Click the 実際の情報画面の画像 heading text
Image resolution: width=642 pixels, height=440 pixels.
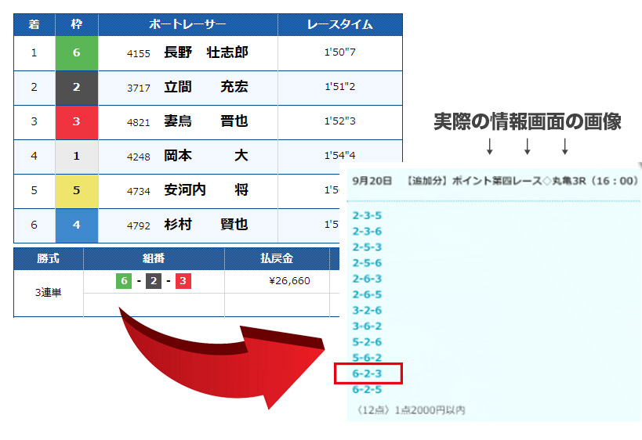tap(528, 121)
